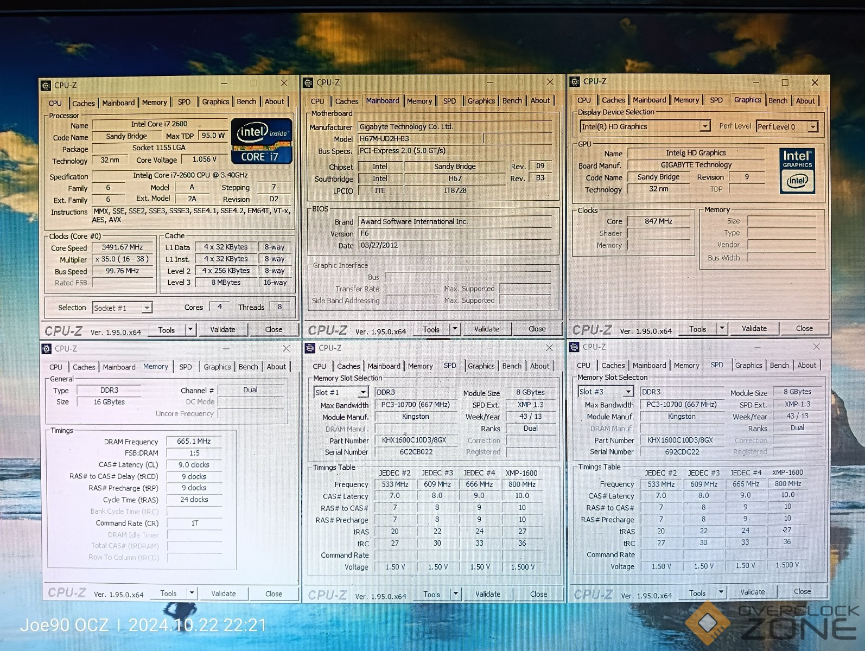Screen dimensions: 865x651
Task: Open the Intel(R) HD Graphics device dropdown
Action: click(x=704, y=126)
